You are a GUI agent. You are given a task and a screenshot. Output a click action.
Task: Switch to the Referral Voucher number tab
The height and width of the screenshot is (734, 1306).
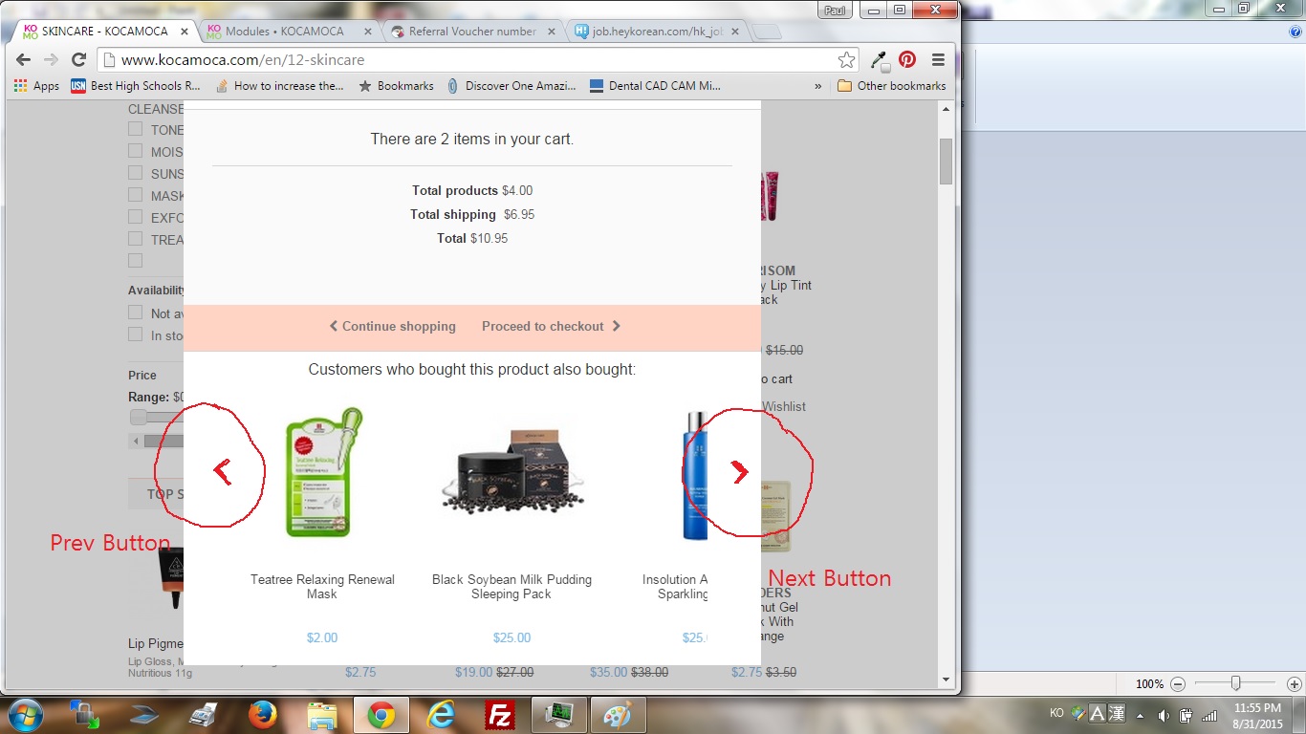[473, 32]
